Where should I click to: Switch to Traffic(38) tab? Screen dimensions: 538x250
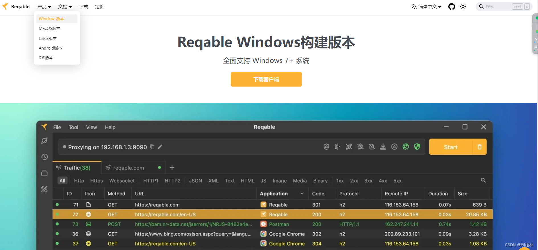pyautogui.click(x=77, y=168)
